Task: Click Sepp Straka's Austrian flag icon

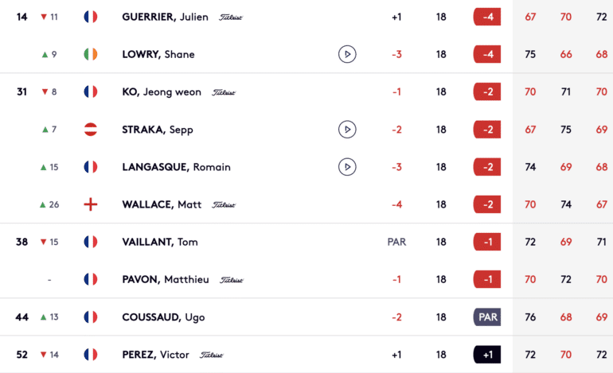Action: [x=91, y=130]
